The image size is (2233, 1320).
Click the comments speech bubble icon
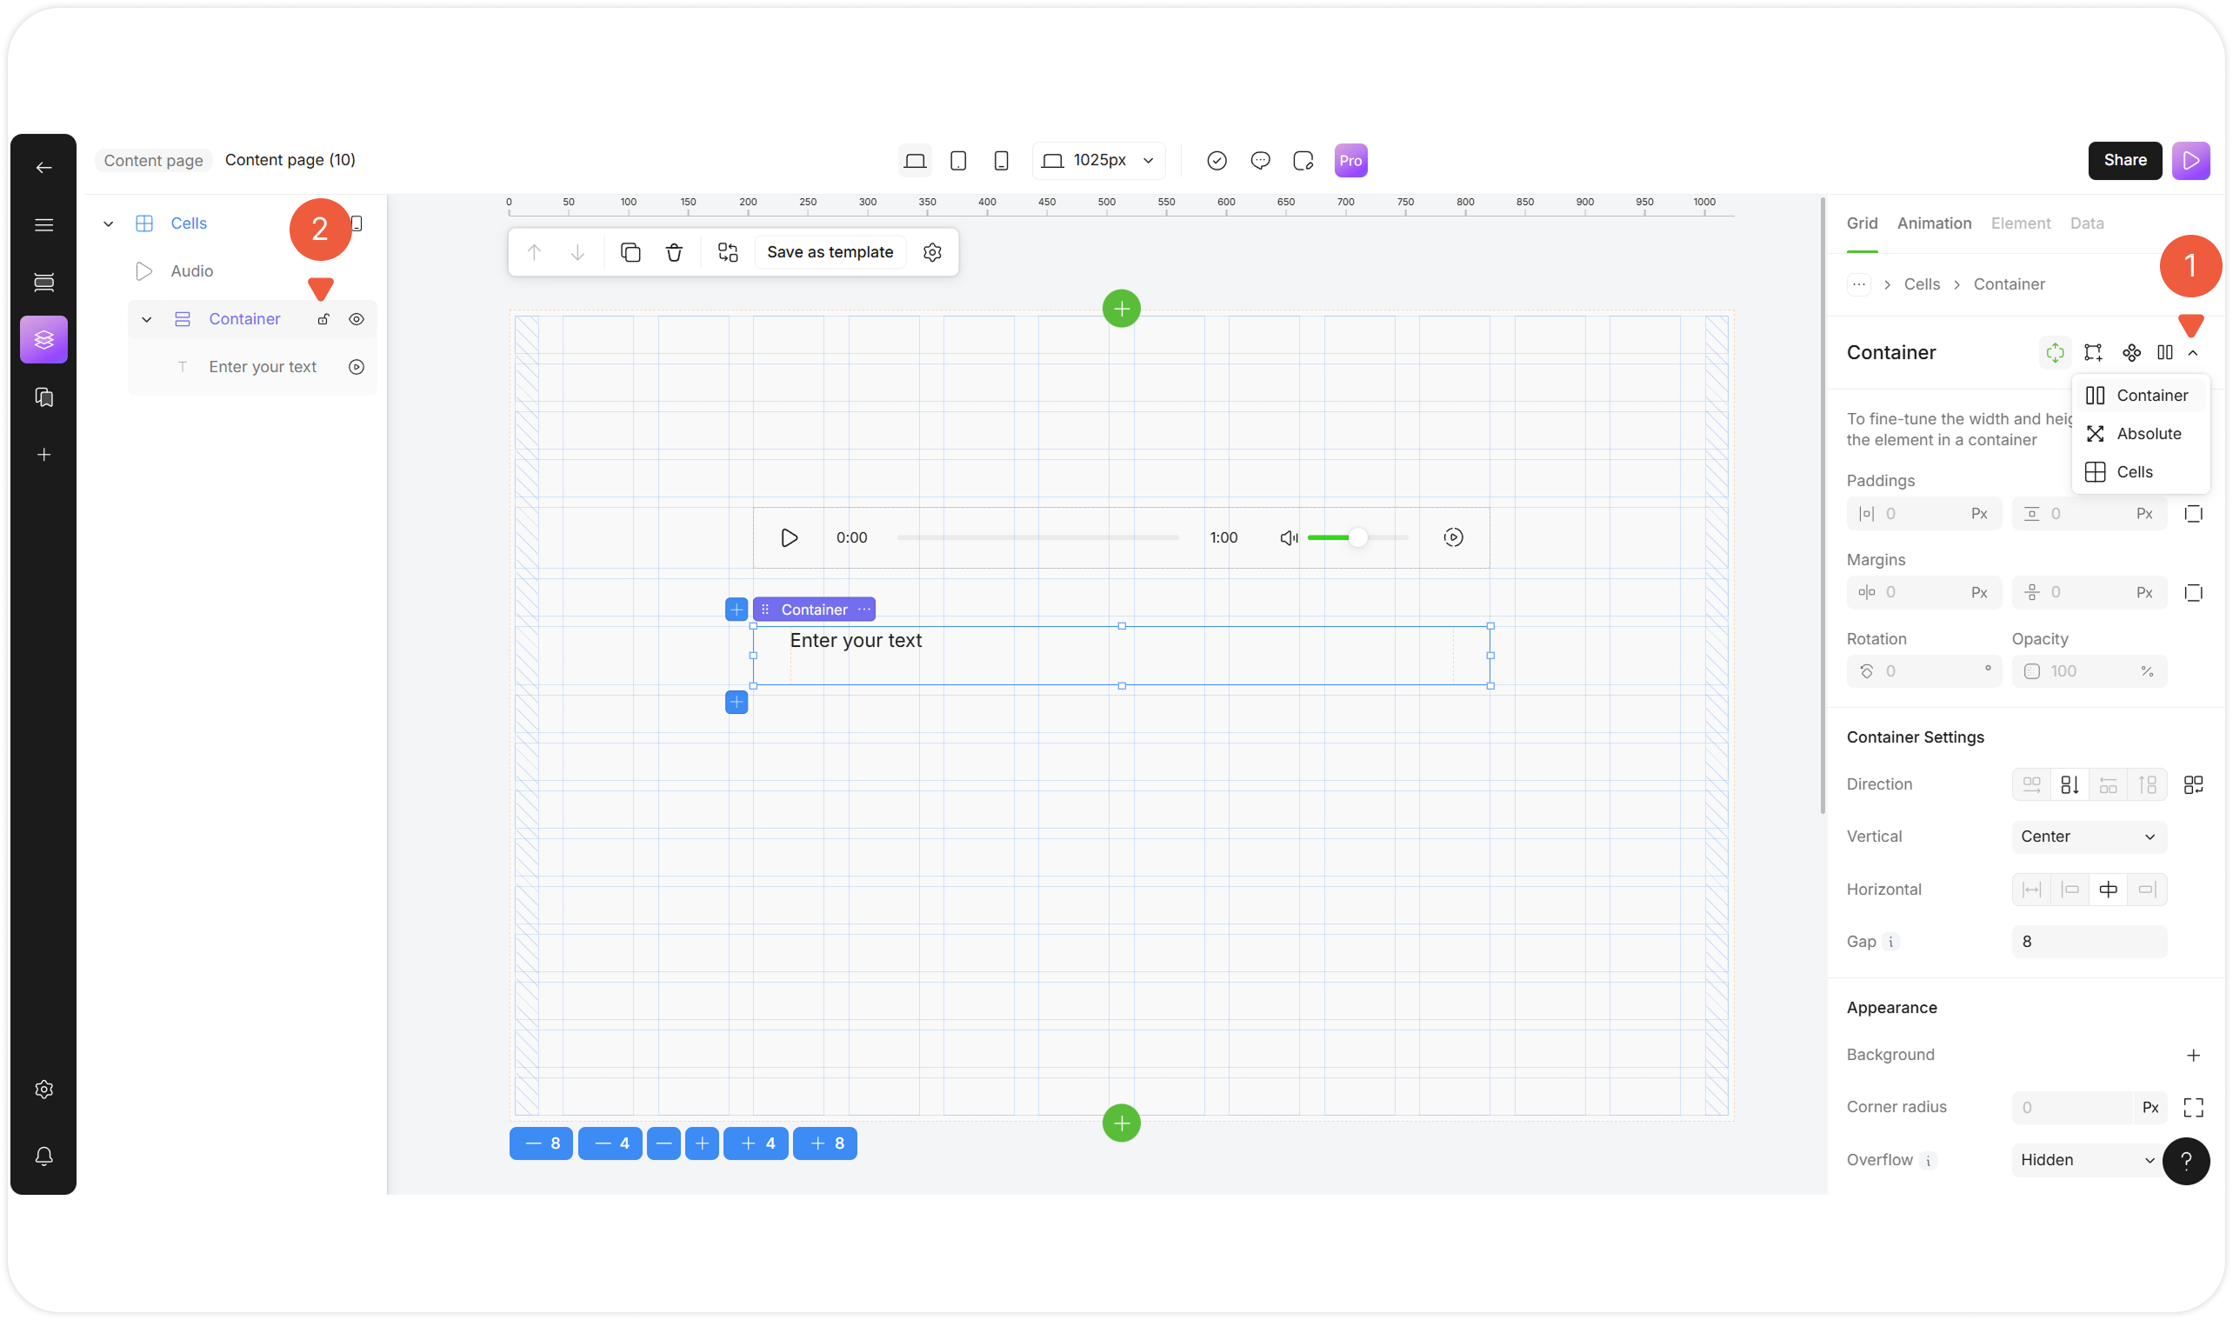[1260, 161]
